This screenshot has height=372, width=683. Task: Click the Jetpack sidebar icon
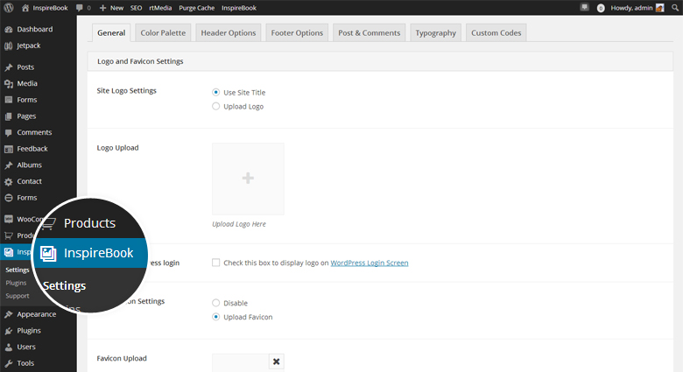pyautogui.click(x=9, y=46)
